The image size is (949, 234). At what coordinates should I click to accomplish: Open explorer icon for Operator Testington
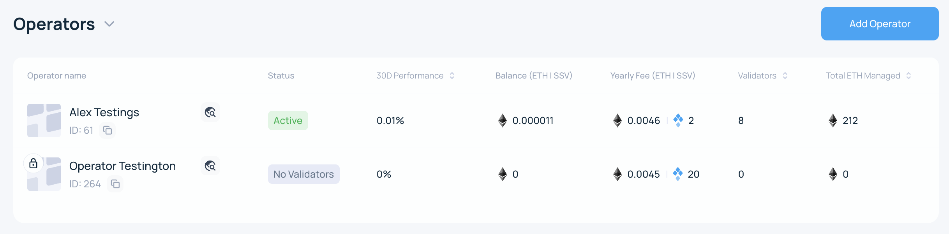pyautogui.click(x=210, y=166)
